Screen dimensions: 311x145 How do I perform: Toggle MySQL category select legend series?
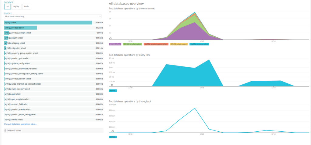(199, 44)
